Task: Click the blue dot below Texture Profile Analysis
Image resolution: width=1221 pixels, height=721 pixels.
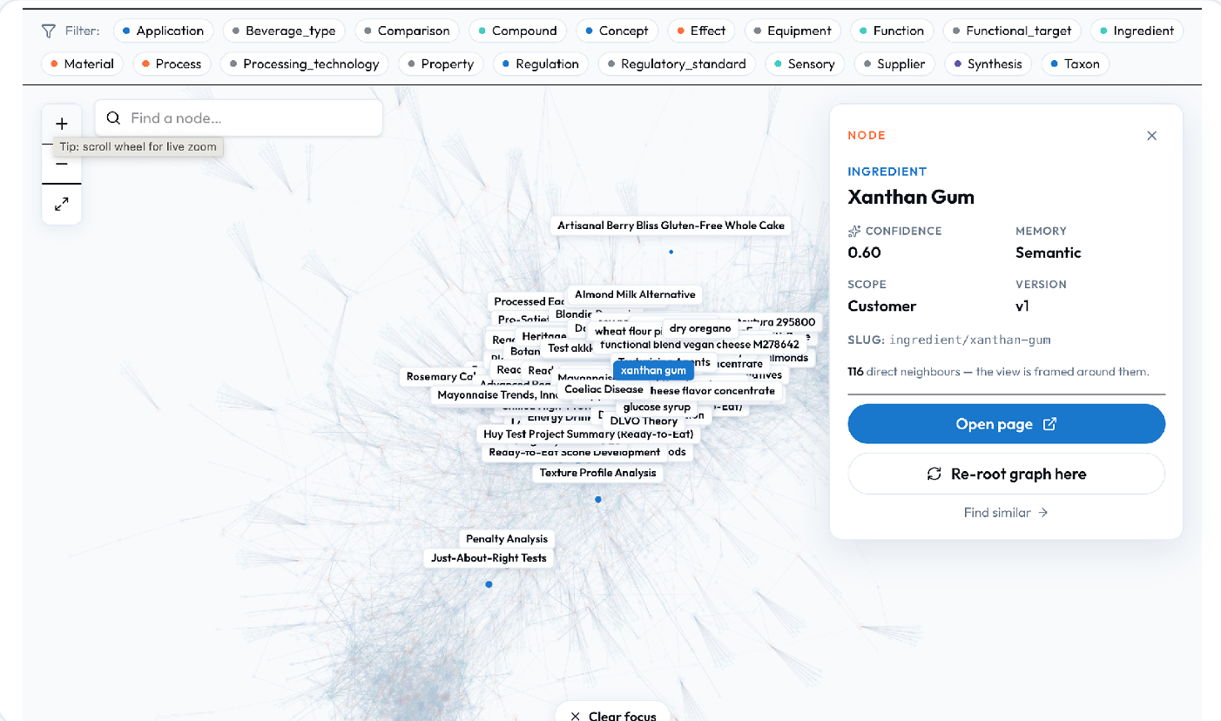Action: (x=598, y=499)
